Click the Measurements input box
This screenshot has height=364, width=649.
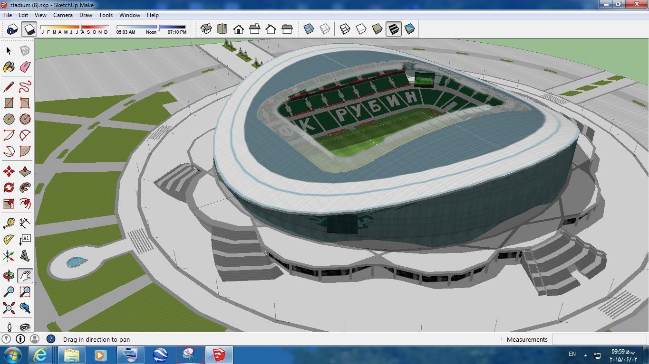(x=599, y=339)
